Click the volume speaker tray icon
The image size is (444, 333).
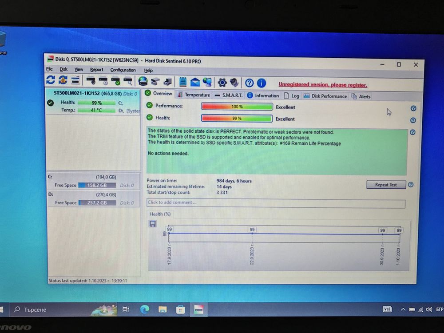429,309
